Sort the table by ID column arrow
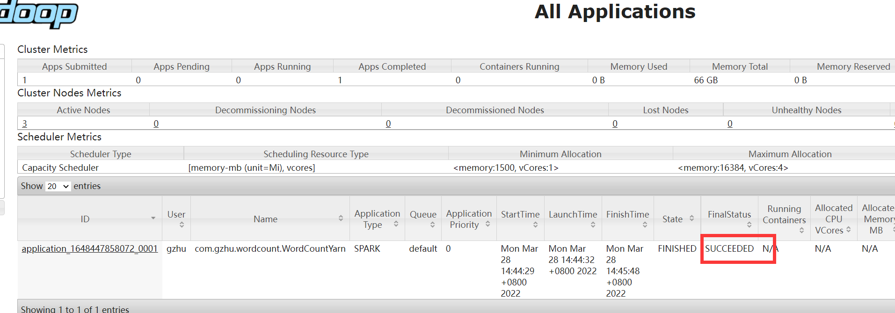 coord(153,218)
